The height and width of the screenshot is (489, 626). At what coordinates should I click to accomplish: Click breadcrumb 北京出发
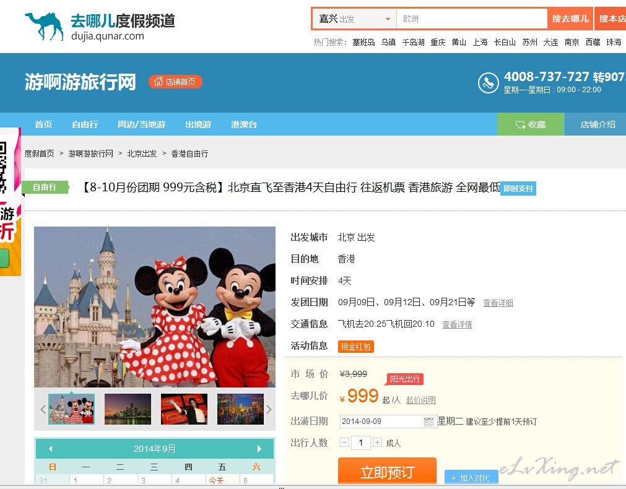pos(142,154)
